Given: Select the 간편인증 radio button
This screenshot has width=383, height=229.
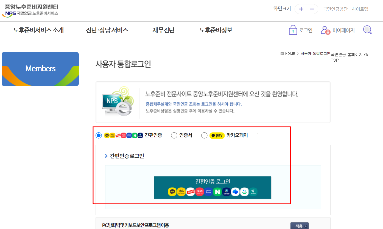Looking at the screenshot, I should point(99,135).
